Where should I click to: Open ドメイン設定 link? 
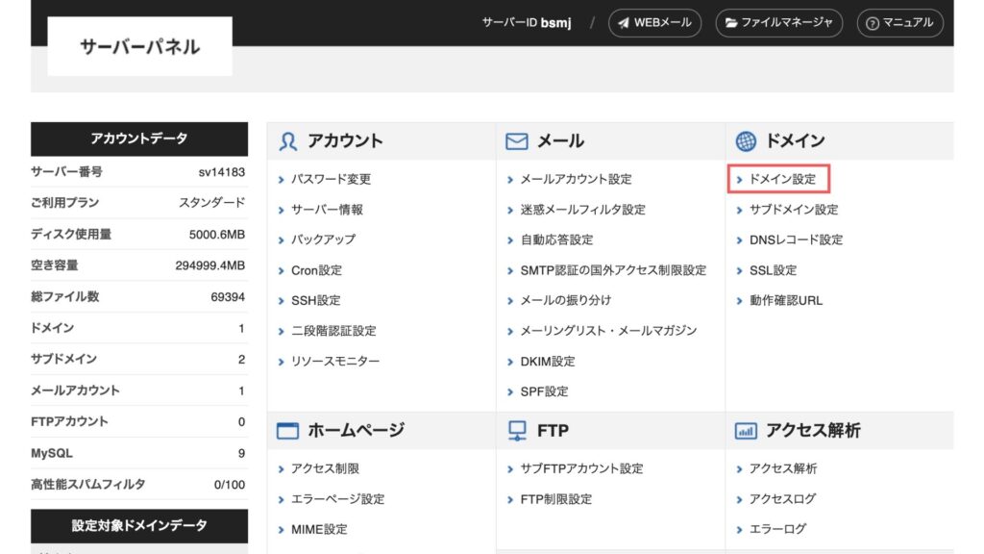(782, 179)
